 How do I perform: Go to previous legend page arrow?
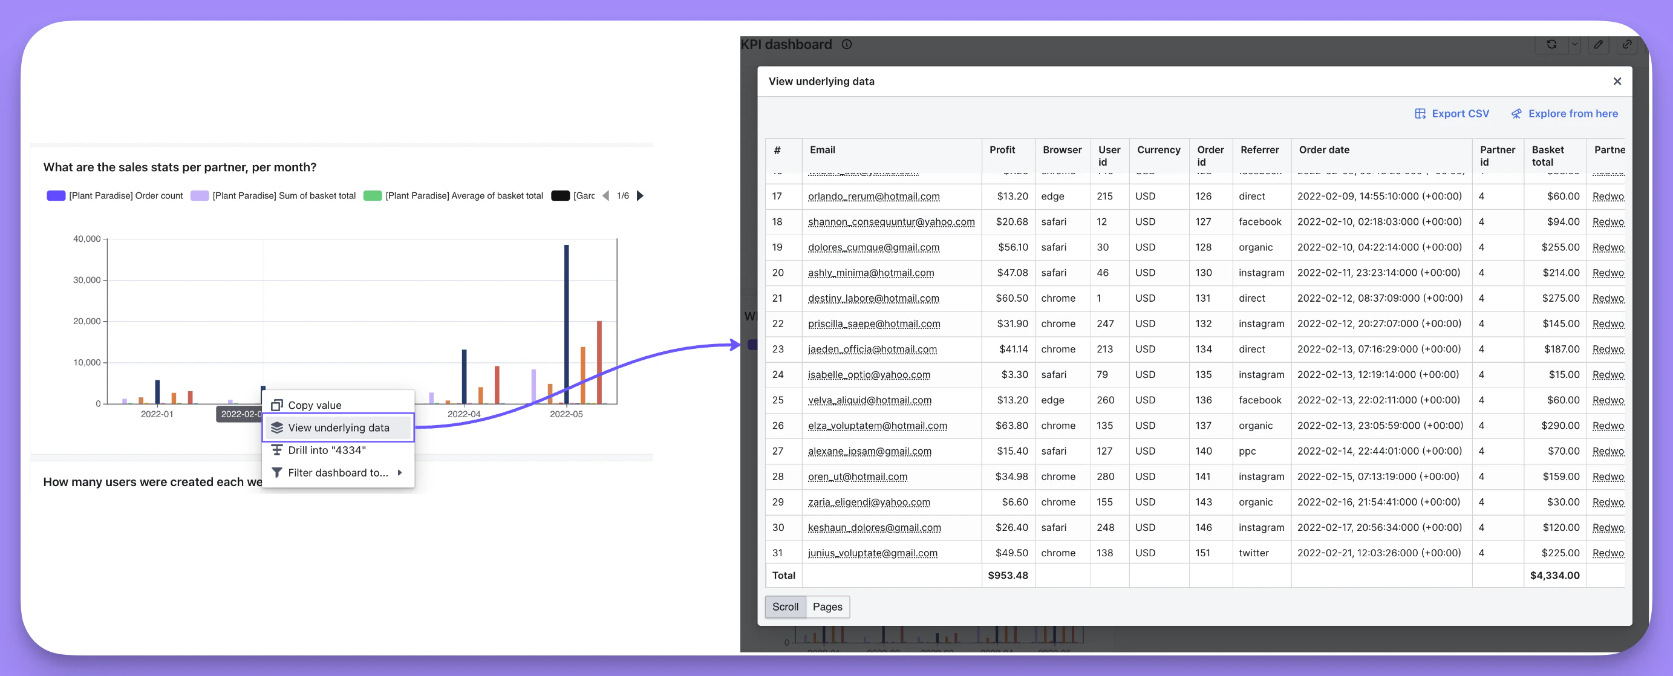click(x=606, y=195)
